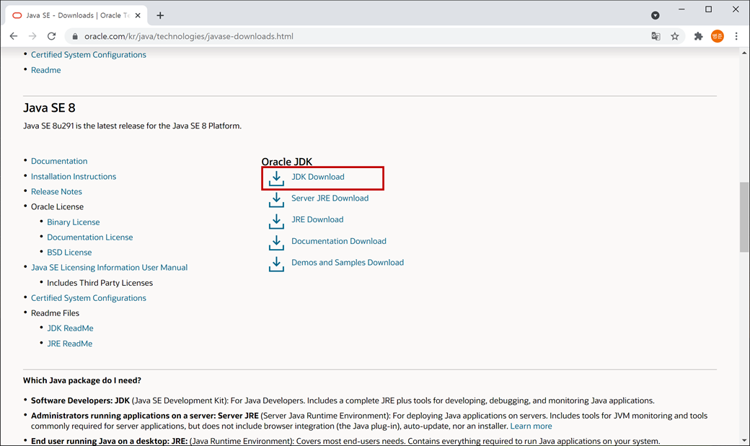Click the Oracle favicon on the tab
Screen dimensions: 750x446
point(17,15)
